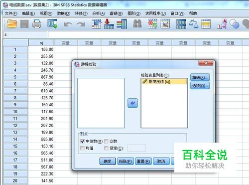The height and width of the screenshot is (185, 249).
Task: Click Insert cases toolbar icon
Action: point(152,24)
